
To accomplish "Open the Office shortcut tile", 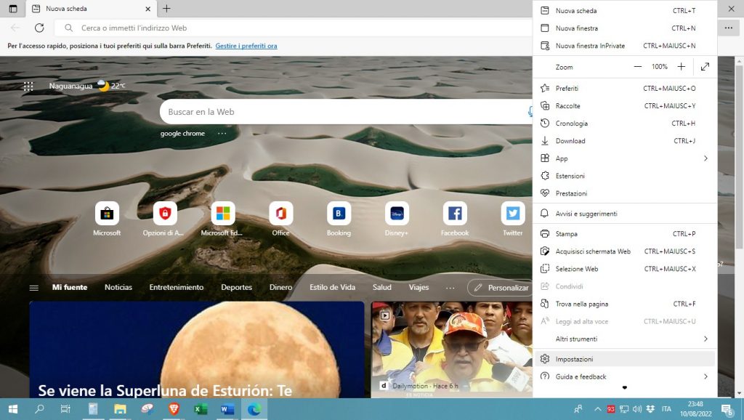I will tap(280, 214).
